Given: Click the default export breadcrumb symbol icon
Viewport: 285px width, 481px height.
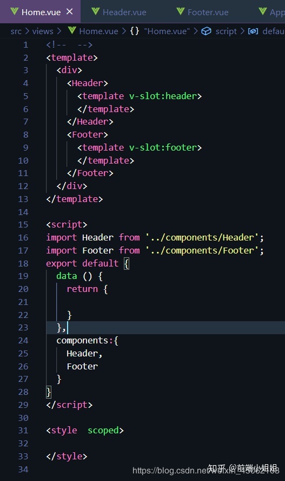Looking at the screenshot, I should pyautogui.click(x=253, y=31).
